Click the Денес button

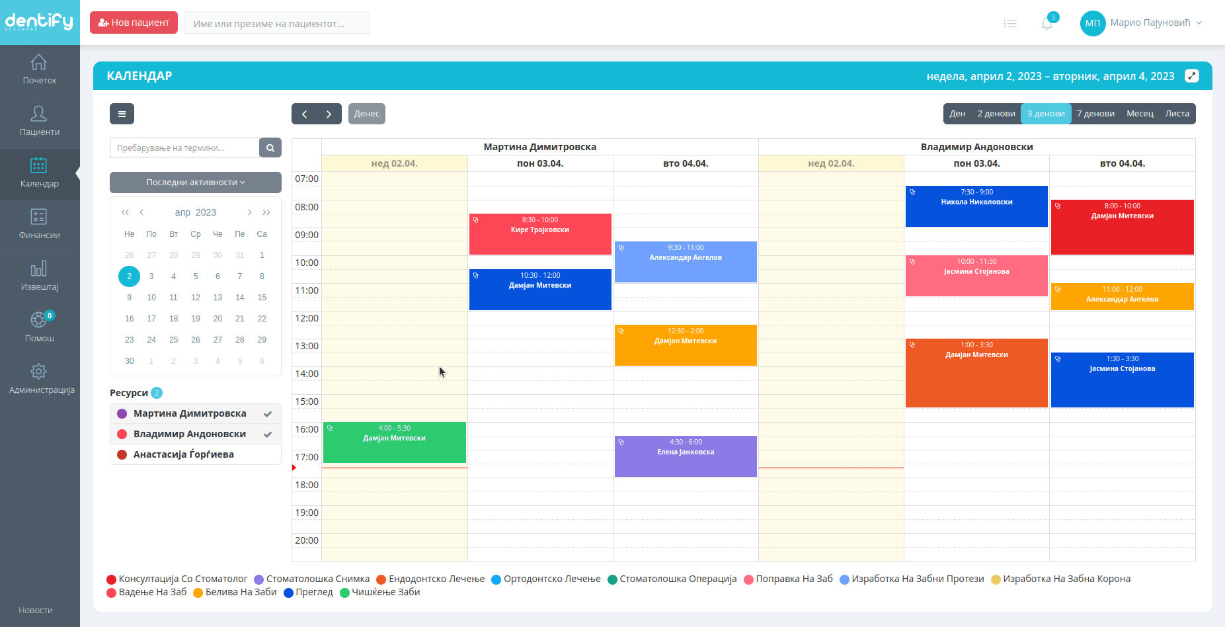pos(366,113)
